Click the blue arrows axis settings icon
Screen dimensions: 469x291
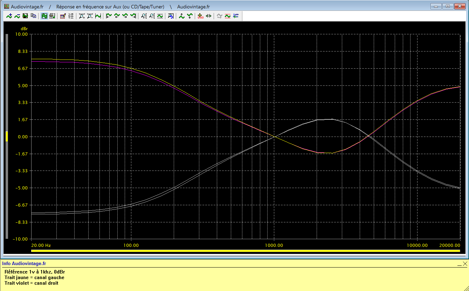pyautogui.click(x=235, y=16)
